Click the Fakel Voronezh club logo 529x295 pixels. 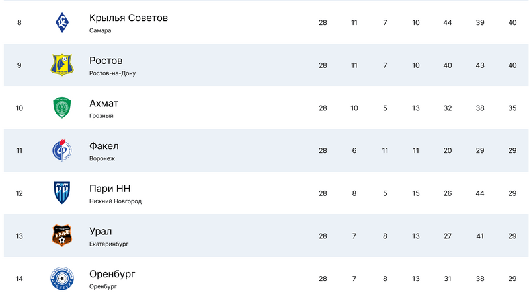(62, 150)
